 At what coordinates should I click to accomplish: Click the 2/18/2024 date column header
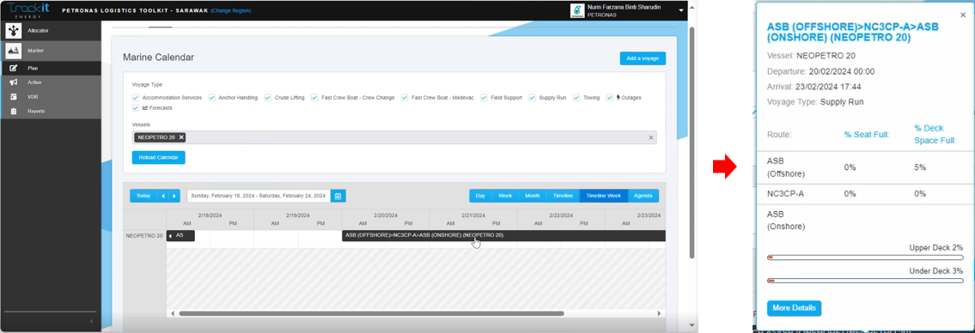(x=210, y=215)
